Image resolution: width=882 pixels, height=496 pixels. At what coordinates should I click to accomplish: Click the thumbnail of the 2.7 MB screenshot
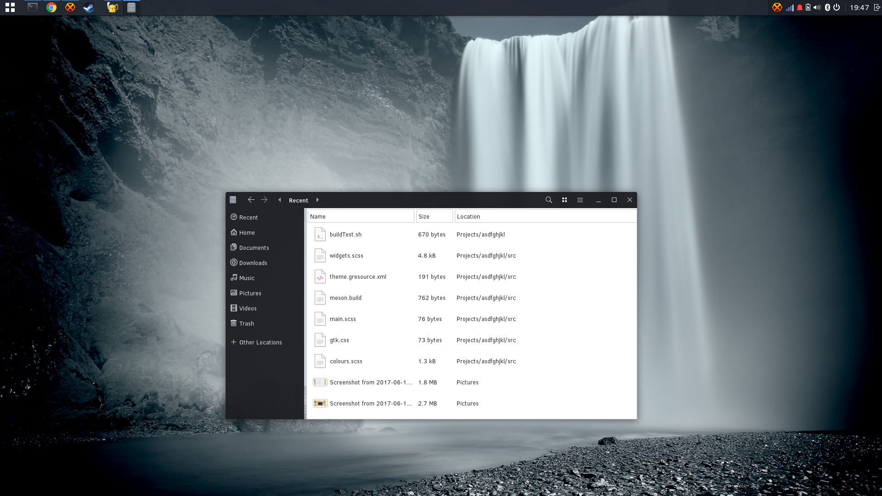pyautogui.click(x=320, y=403)
